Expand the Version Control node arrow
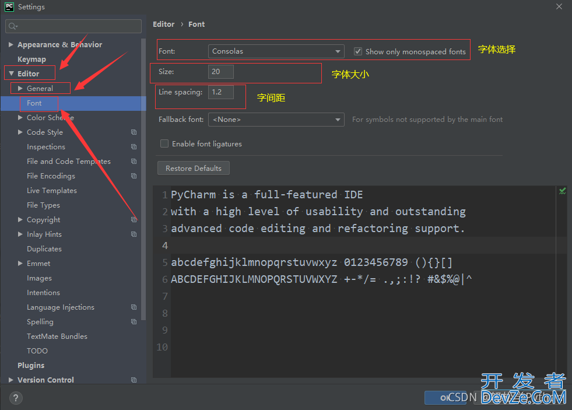The height and width of the screenshot is (410, 572). (11, 380)
